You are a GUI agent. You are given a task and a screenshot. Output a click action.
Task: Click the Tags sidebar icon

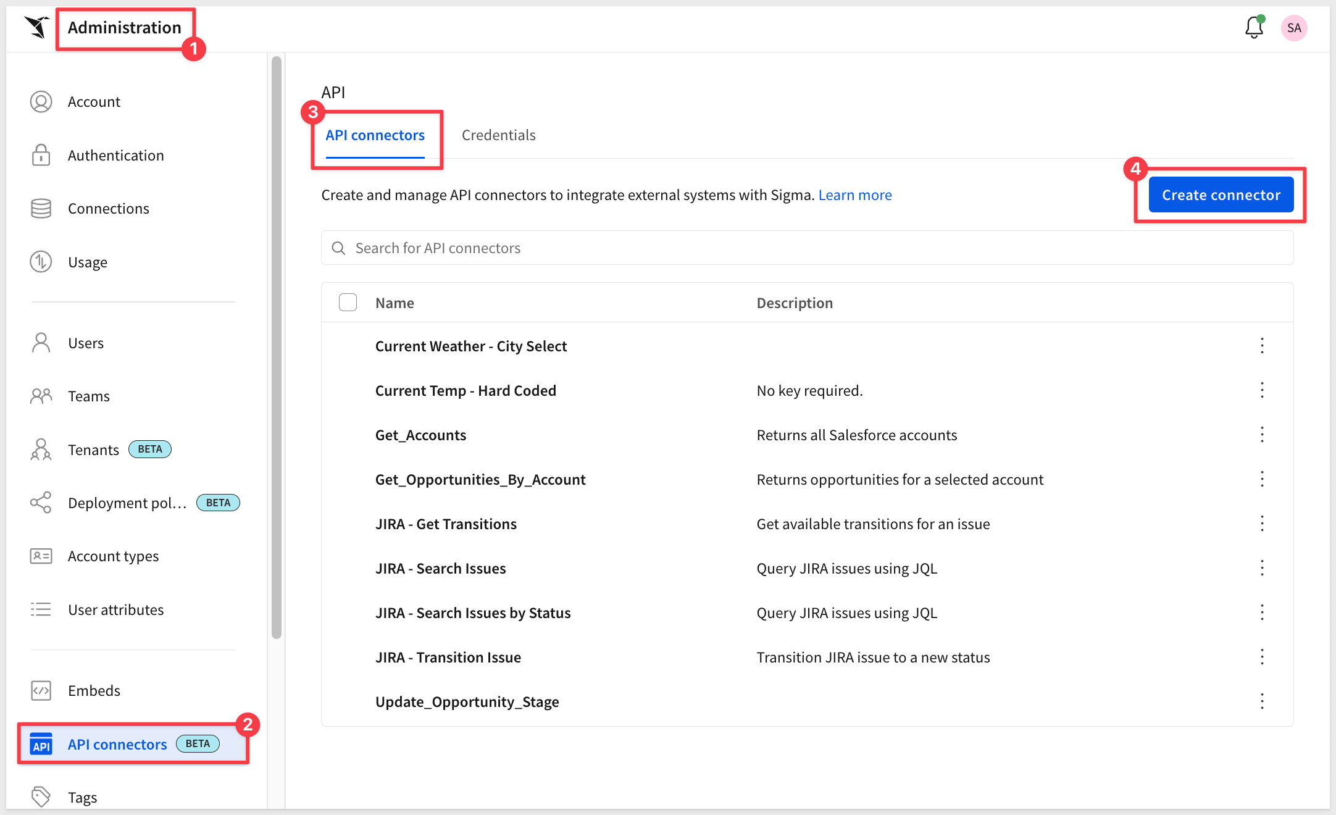(x=41, y=796)
